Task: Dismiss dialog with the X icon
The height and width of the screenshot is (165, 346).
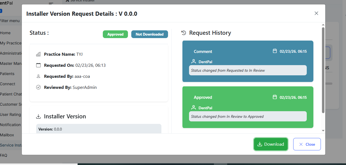Action: (x=316, y=13)
